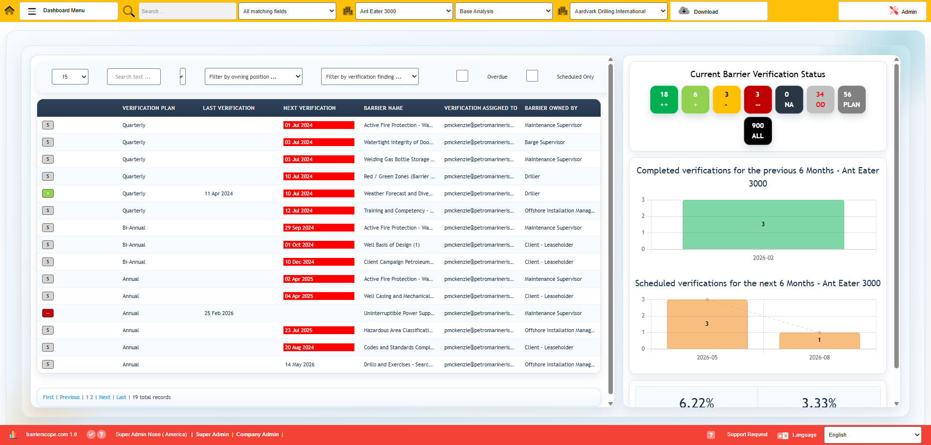
Task: Go to page 2 in pagination
Action: (x=91, y=397)
